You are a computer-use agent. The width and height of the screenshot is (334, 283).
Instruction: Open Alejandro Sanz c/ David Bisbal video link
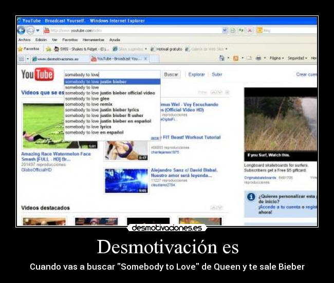184,173
